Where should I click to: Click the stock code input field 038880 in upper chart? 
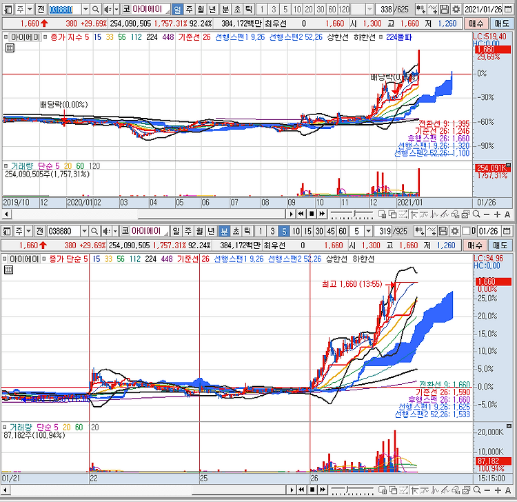tap(65, 9)
